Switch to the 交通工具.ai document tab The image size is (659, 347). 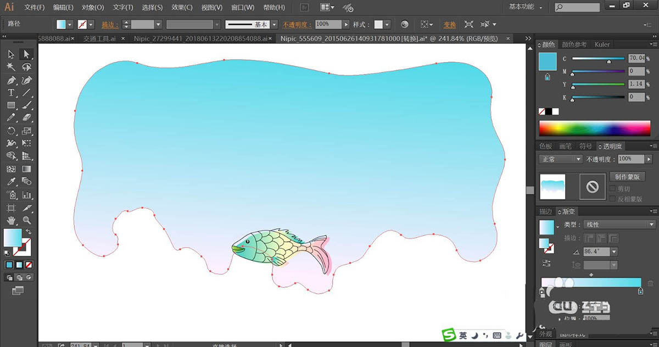pos(99,38)
